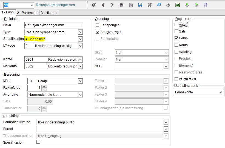Viewport: 225px width, 148px height.
Task: Open Type dropdown arrow
Action: (x=81, y=32)
